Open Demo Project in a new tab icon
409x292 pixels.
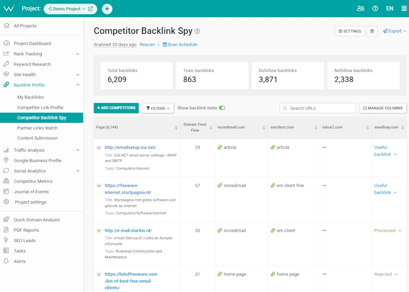pyautogui.click(x=90, y=9)
